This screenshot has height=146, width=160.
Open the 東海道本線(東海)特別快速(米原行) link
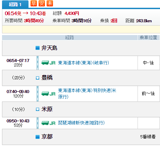click(87, 93)
